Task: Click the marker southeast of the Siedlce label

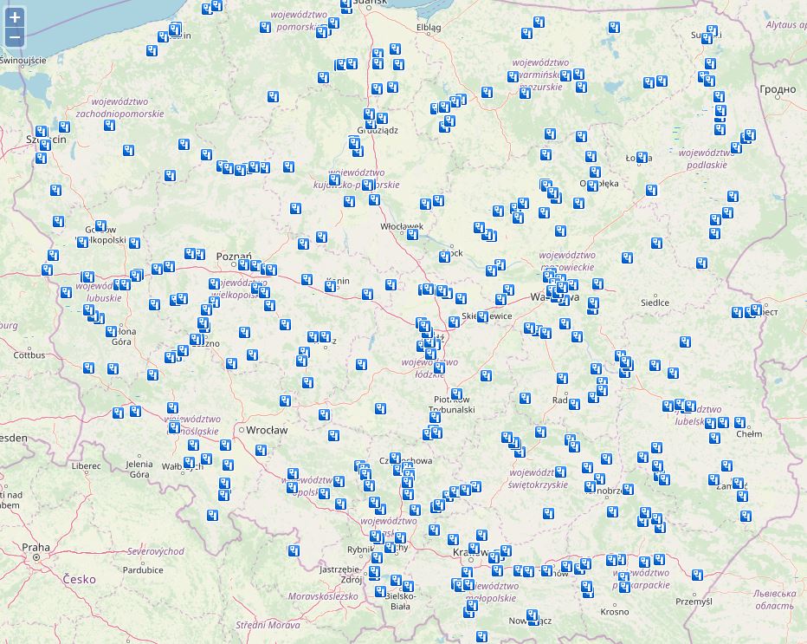Action: point(685,342)
